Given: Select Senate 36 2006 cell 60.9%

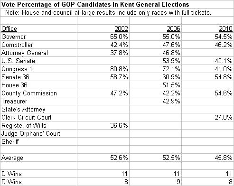Looking at the screenshot, I should coord(171,77).
